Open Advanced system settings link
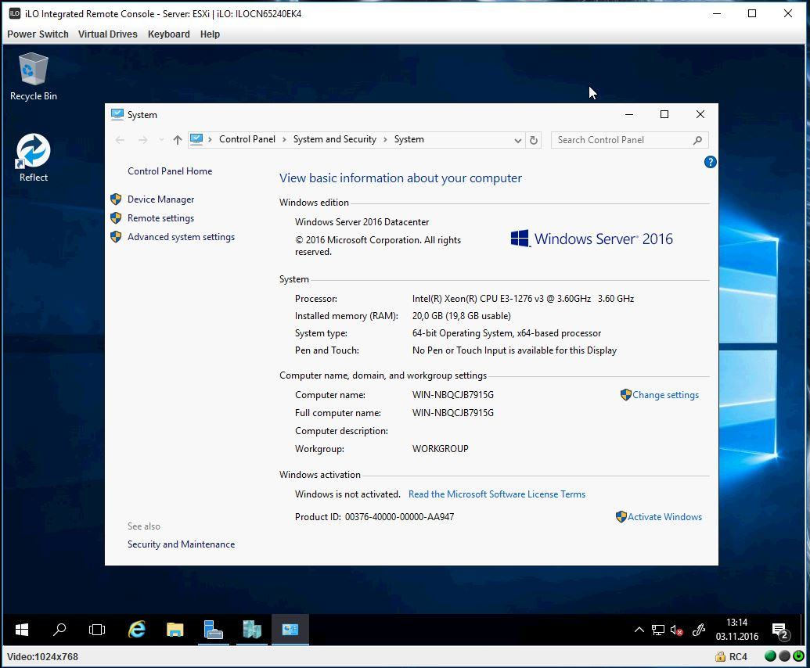810x668 pixels. [181, 237]
